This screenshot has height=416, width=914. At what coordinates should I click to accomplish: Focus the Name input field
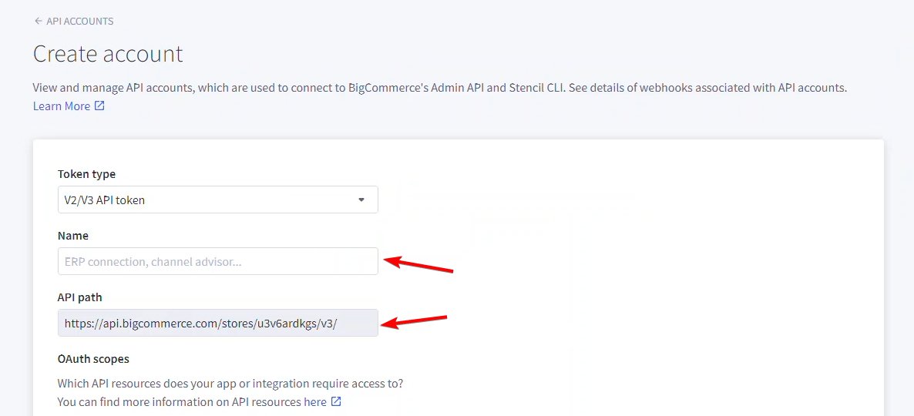click(x=218, y=262)
